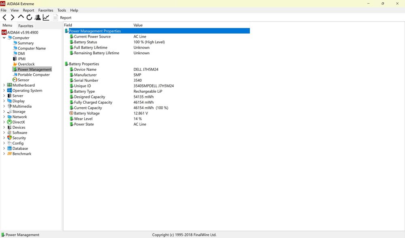
Task: Click the Designed Capacity row
Action: pyautogui.click(x=157, y=97)
